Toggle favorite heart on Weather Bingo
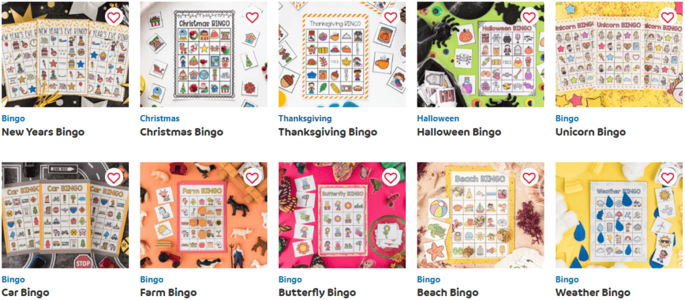 668,178
